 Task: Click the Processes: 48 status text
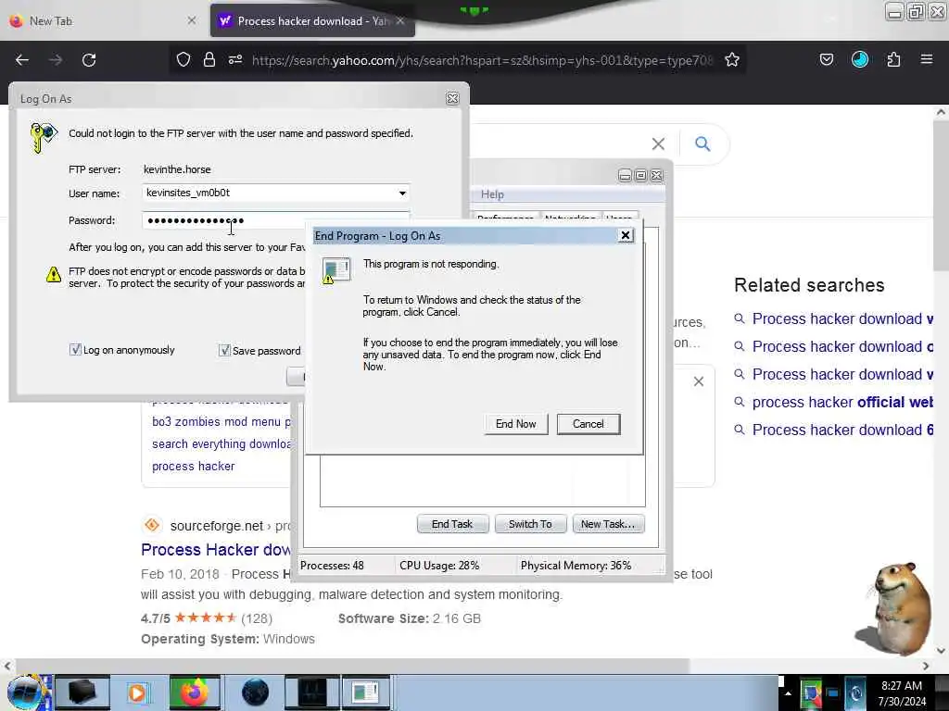(332, 566)
